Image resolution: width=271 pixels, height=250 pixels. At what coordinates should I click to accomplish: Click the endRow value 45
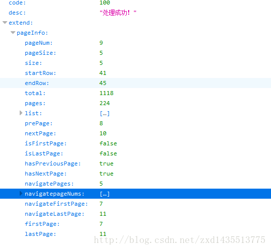103,83
